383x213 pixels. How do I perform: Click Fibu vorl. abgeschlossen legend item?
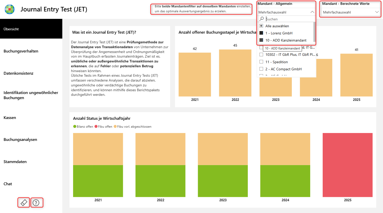coord(133,127)
